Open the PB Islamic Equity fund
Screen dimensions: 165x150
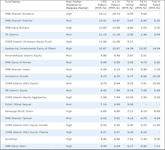16,90
